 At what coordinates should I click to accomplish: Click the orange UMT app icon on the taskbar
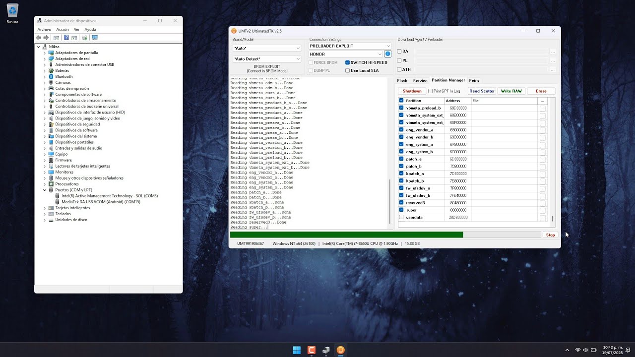340,350
